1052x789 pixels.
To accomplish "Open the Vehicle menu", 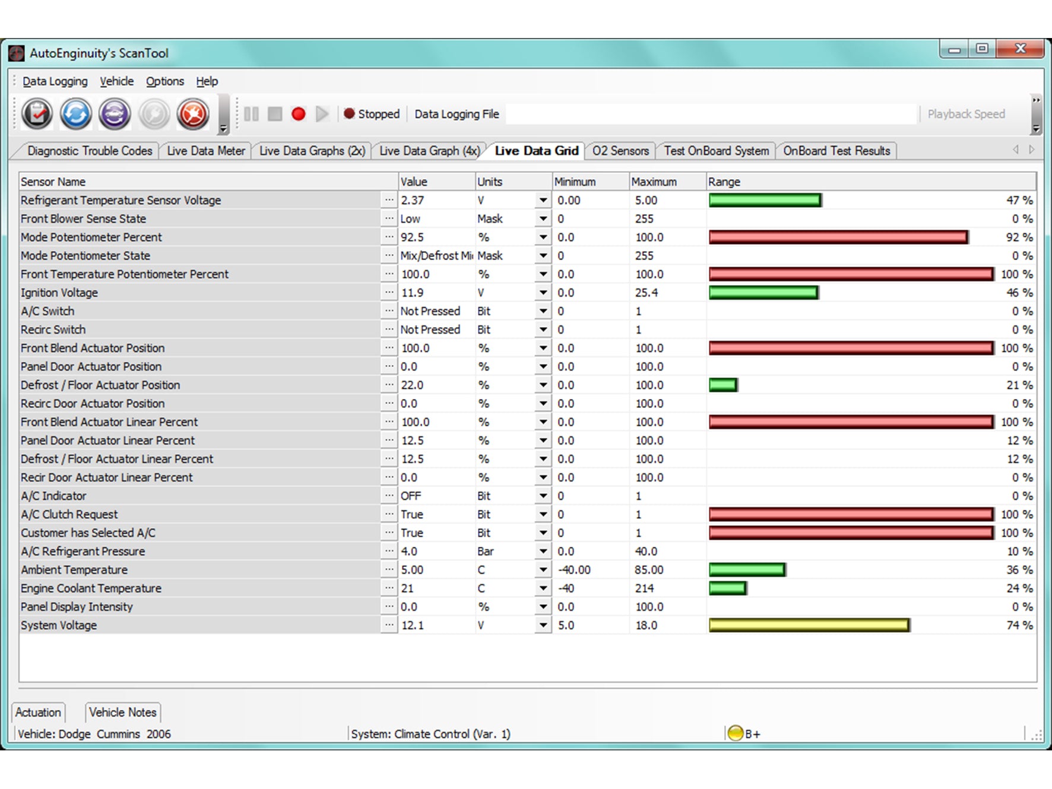I will [x=116, y=81].
